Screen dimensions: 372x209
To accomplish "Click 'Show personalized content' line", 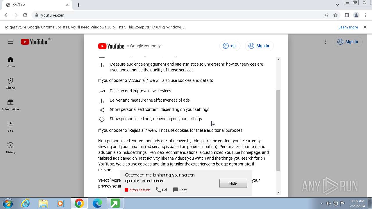I will pos(160,109).
